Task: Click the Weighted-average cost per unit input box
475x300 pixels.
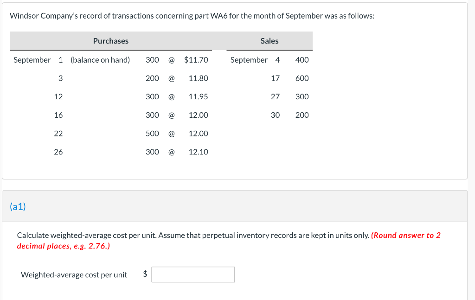Action: click(x=193, y=274)
